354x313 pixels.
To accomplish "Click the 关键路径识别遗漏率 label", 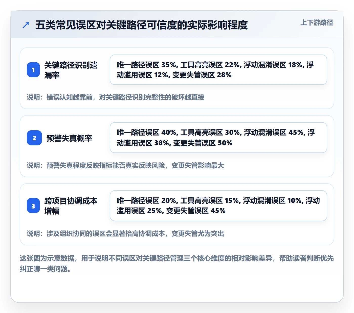I will [71, 70].
